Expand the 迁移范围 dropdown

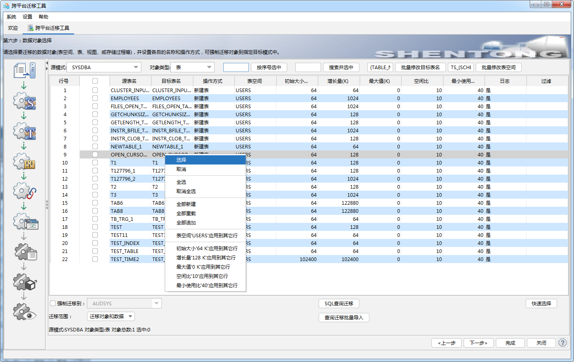coord(130,317)
